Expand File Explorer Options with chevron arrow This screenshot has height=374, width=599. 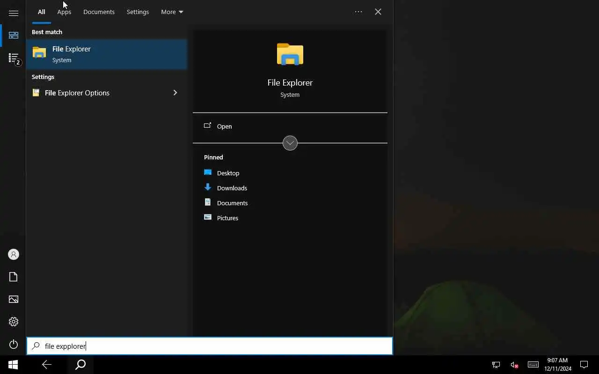coord(175,93)
